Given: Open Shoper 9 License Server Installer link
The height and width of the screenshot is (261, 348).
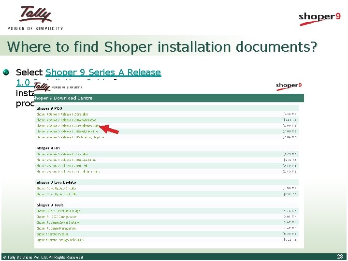Looking at the screenshot, I should click(58, 223).
